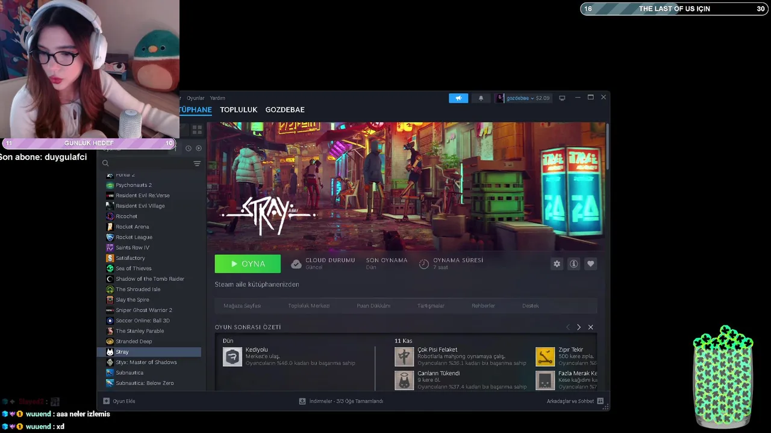Open the Rehberler link
Screen dimensions: 771x433
click(483, 306)
